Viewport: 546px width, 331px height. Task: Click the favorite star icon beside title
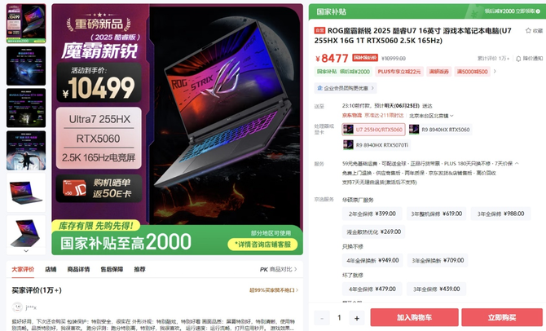(528, 31)
